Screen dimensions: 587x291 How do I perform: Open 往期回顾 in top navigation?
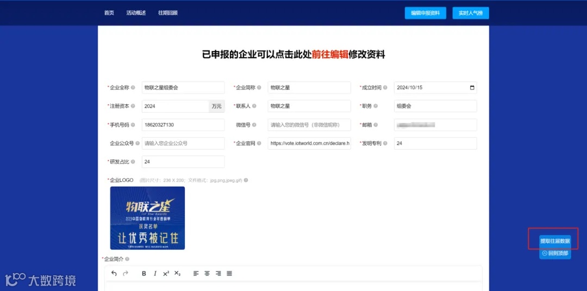pos(168,13)
